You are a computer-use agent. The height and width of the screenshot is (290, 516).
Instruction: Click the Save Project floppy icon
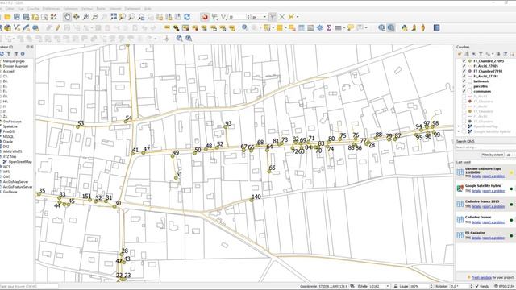click(16, 17)
